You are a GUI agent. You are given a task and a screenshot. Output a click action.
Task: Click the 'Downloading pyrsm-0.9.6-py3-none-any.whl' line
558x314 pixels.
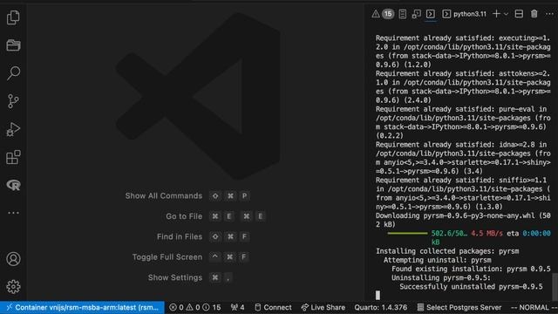tap(463, 220)
